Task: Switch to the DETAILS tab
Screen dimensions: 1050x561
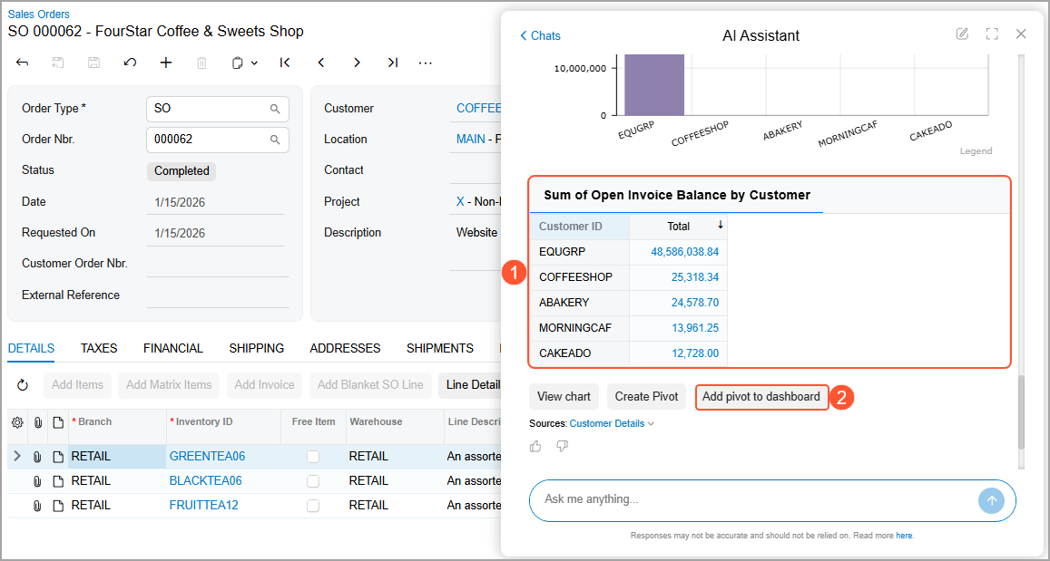Action: pyautogui.click(x=31, y=348)
